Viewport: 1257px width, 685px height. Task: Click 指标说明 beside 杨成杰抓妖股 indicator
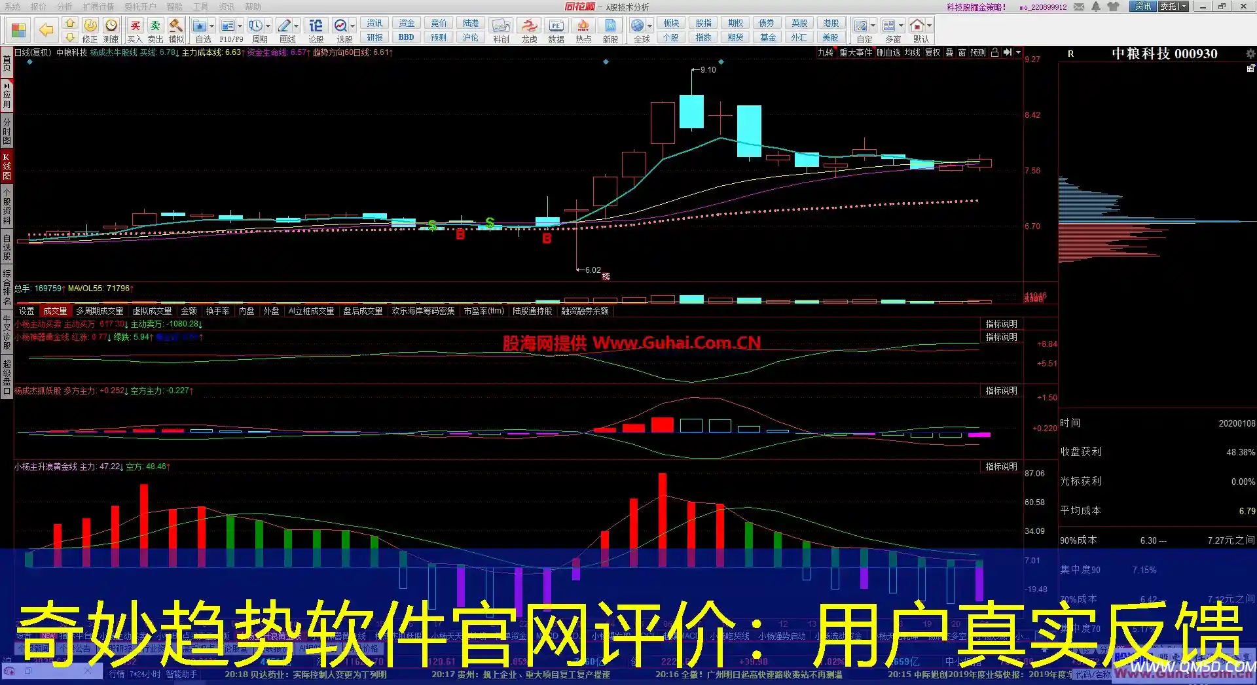(1002, 391)
